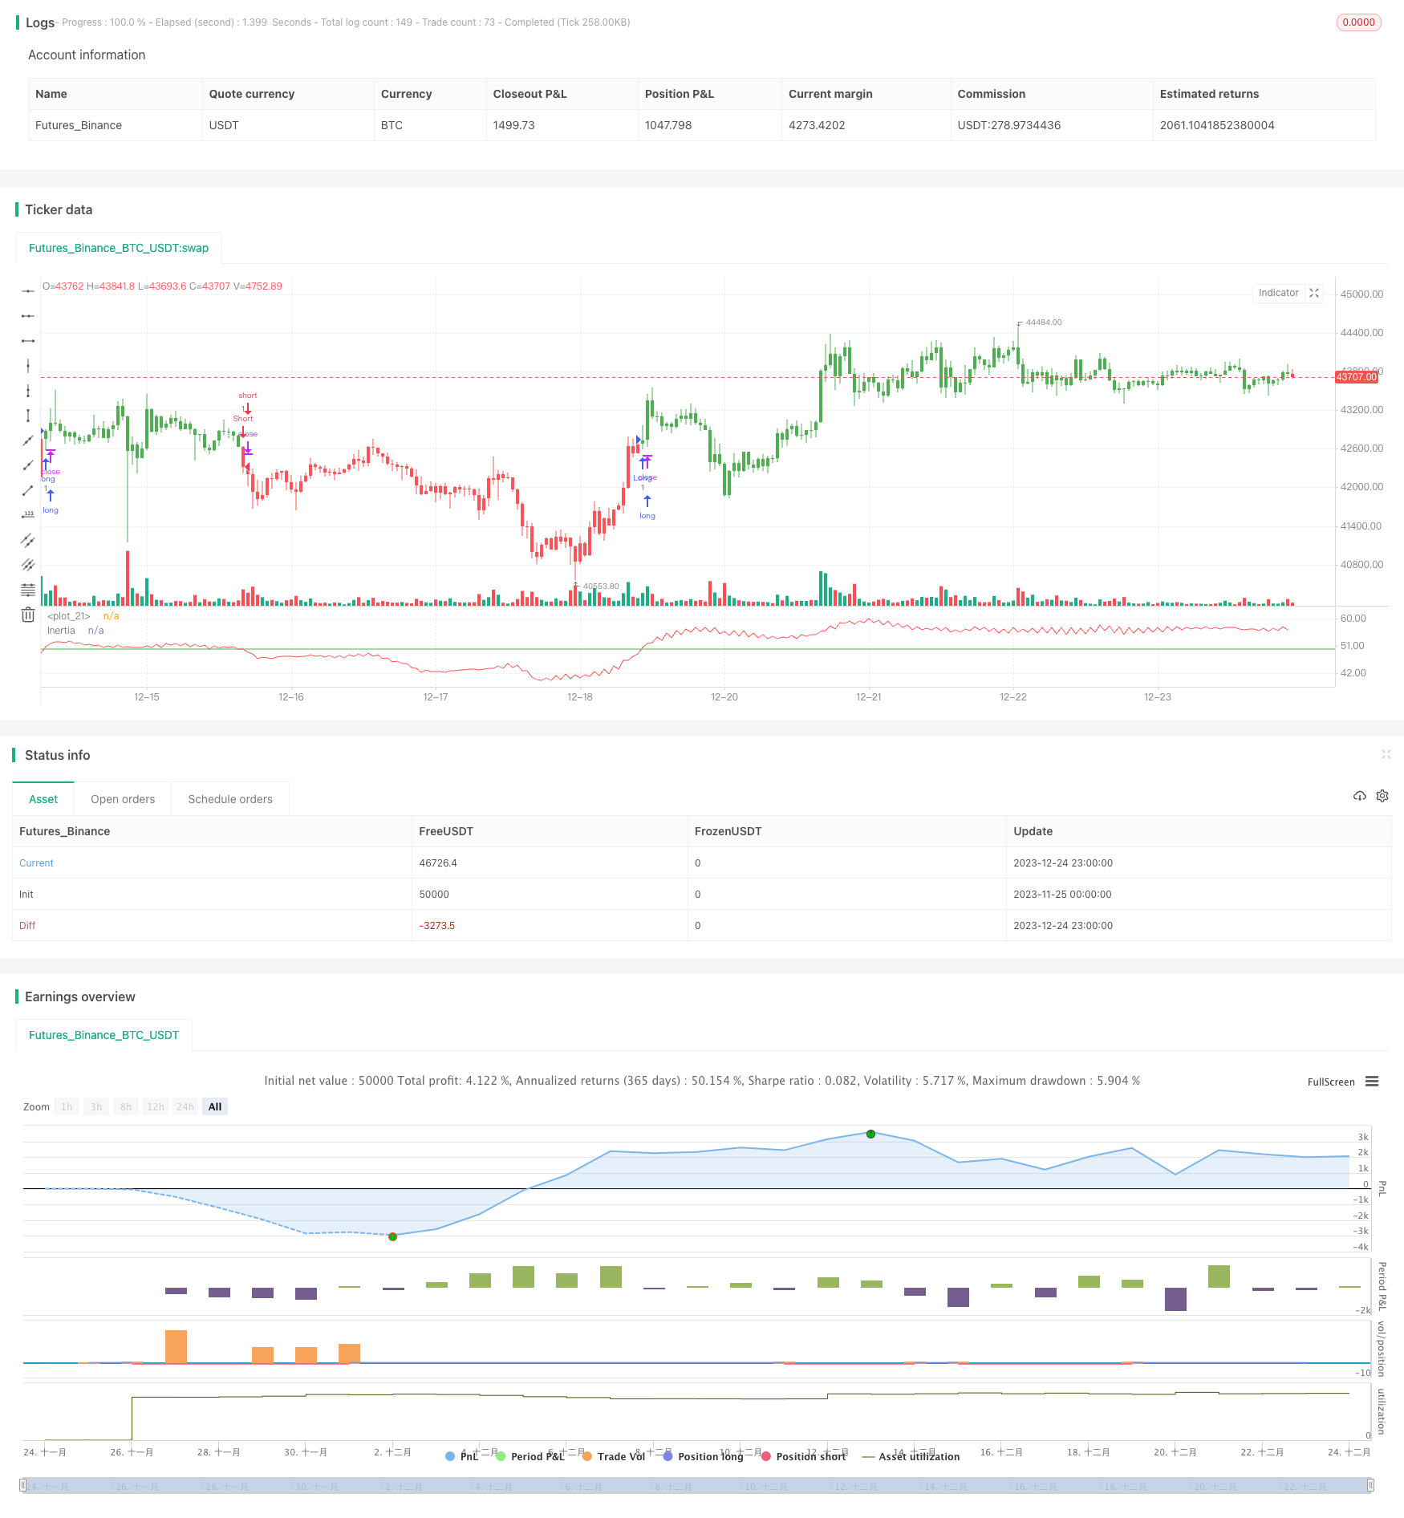
Task: Click the PnL peak marker dot
Action: pos(870,1134)
